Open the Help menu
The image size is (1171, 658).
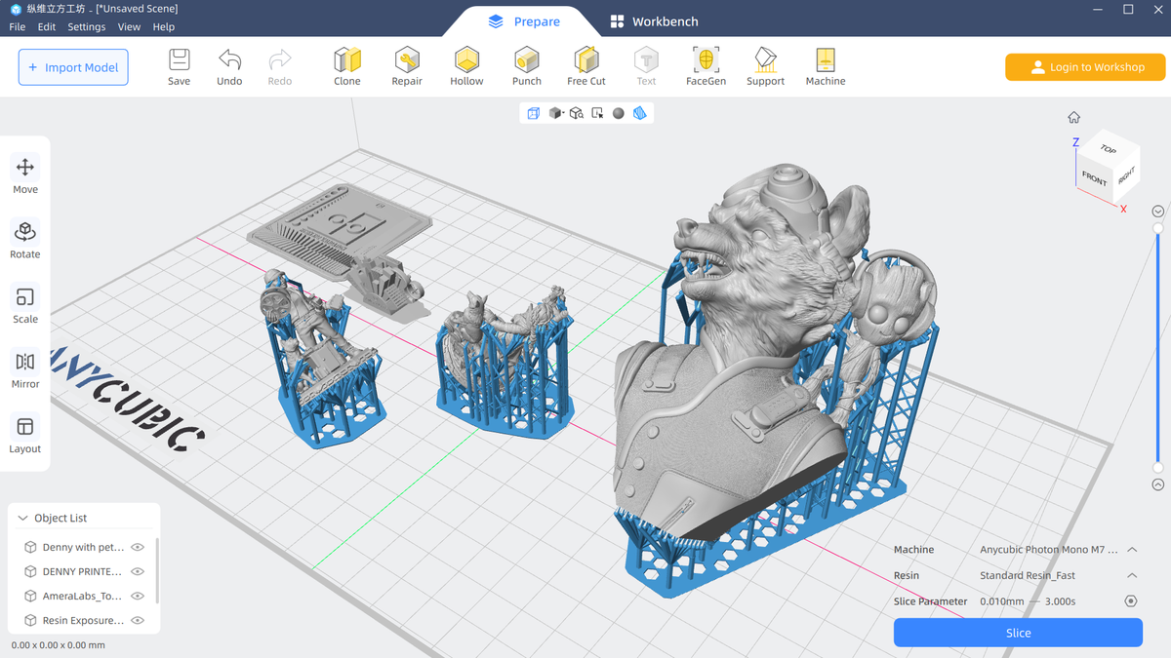(x=164, y=27)
